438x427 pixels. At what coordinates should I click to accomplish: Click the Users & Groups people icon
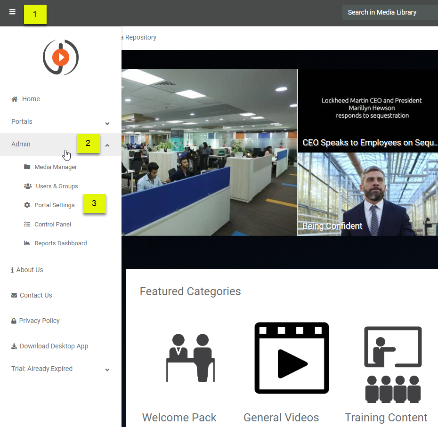coord(28,186)
